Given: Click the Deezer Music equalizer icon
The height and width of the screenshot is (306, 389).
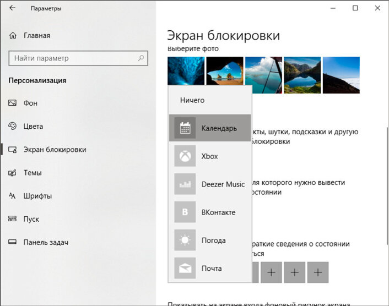Looking at the screenshot, I should tap(185, 184).
